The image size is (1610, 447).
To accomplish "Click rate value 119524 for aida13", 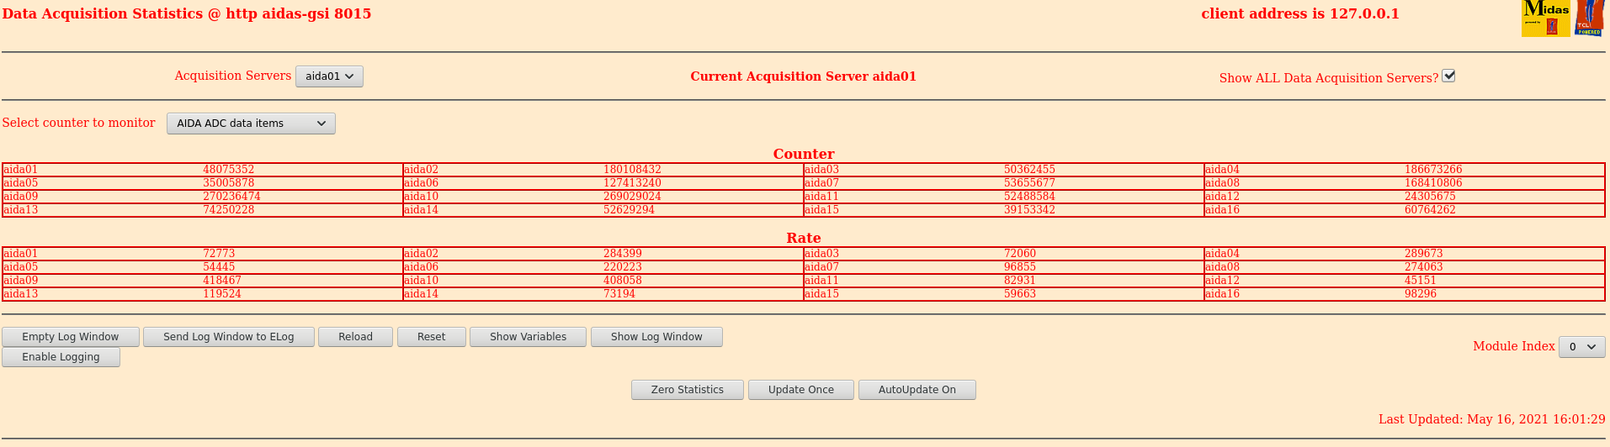I will [222, 294].
